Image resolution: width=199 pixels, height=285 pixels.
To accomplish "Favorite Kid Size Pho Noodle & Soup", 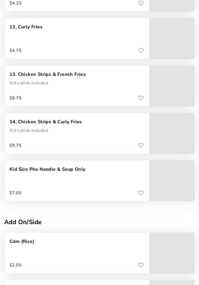I will pyautogui.click(x=141, y=193).
